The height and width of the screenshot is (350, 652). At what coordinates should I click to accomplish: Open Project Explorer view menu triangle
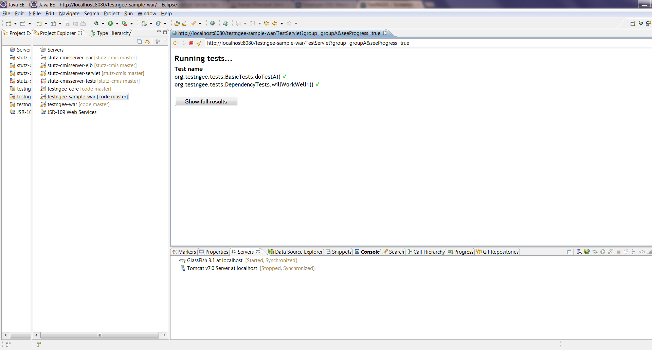pos(165,40)
